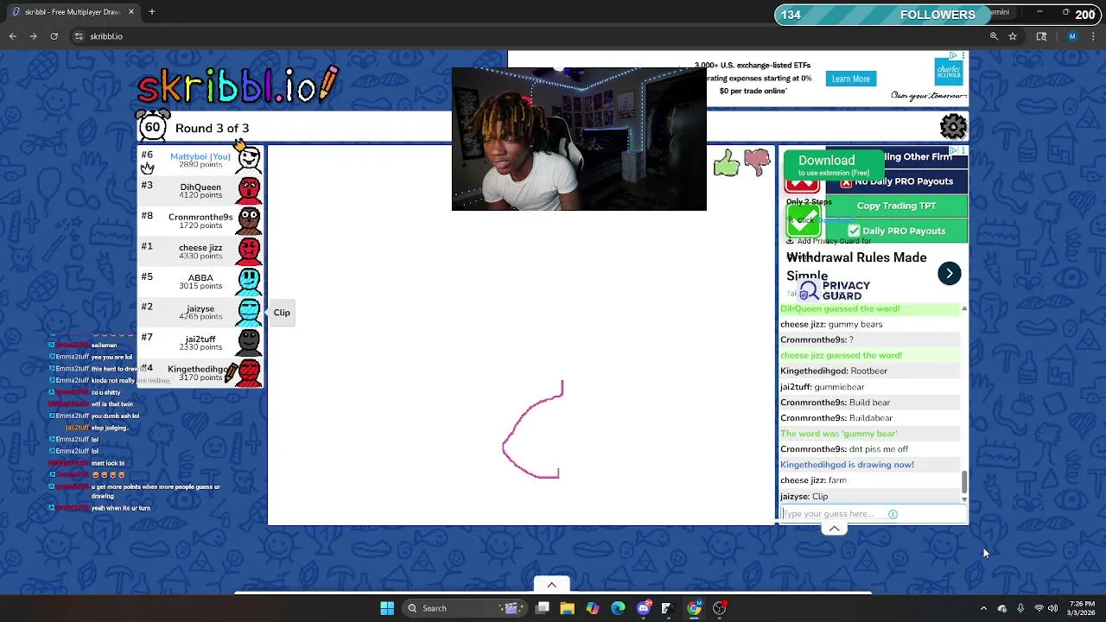Open the browser zoom magnifier icon
The height and width of the screenshot is (622, 1106).
click(x=994, y=36)
